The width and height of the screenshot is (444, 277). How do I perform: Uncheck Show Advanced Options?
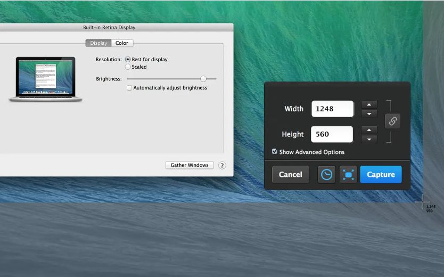[274, 151]
